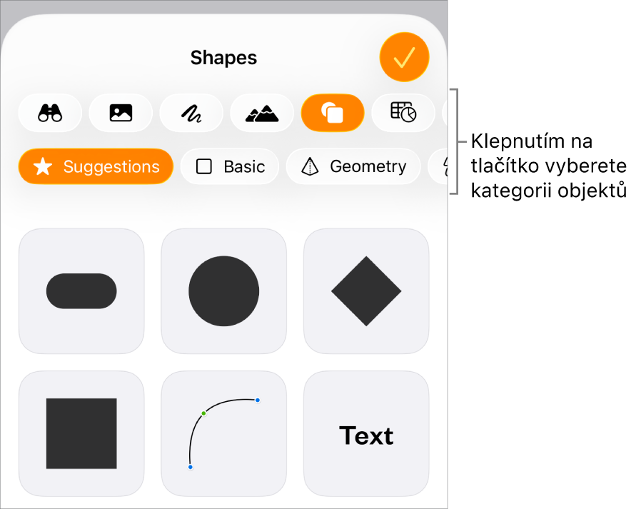
Task: Insert the rounded pill shape
Action: point(81,291)
